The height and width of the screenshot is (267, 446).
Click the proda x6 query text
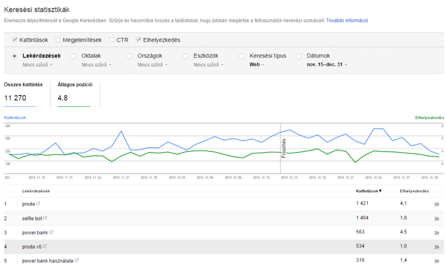(x=32, y=247)
